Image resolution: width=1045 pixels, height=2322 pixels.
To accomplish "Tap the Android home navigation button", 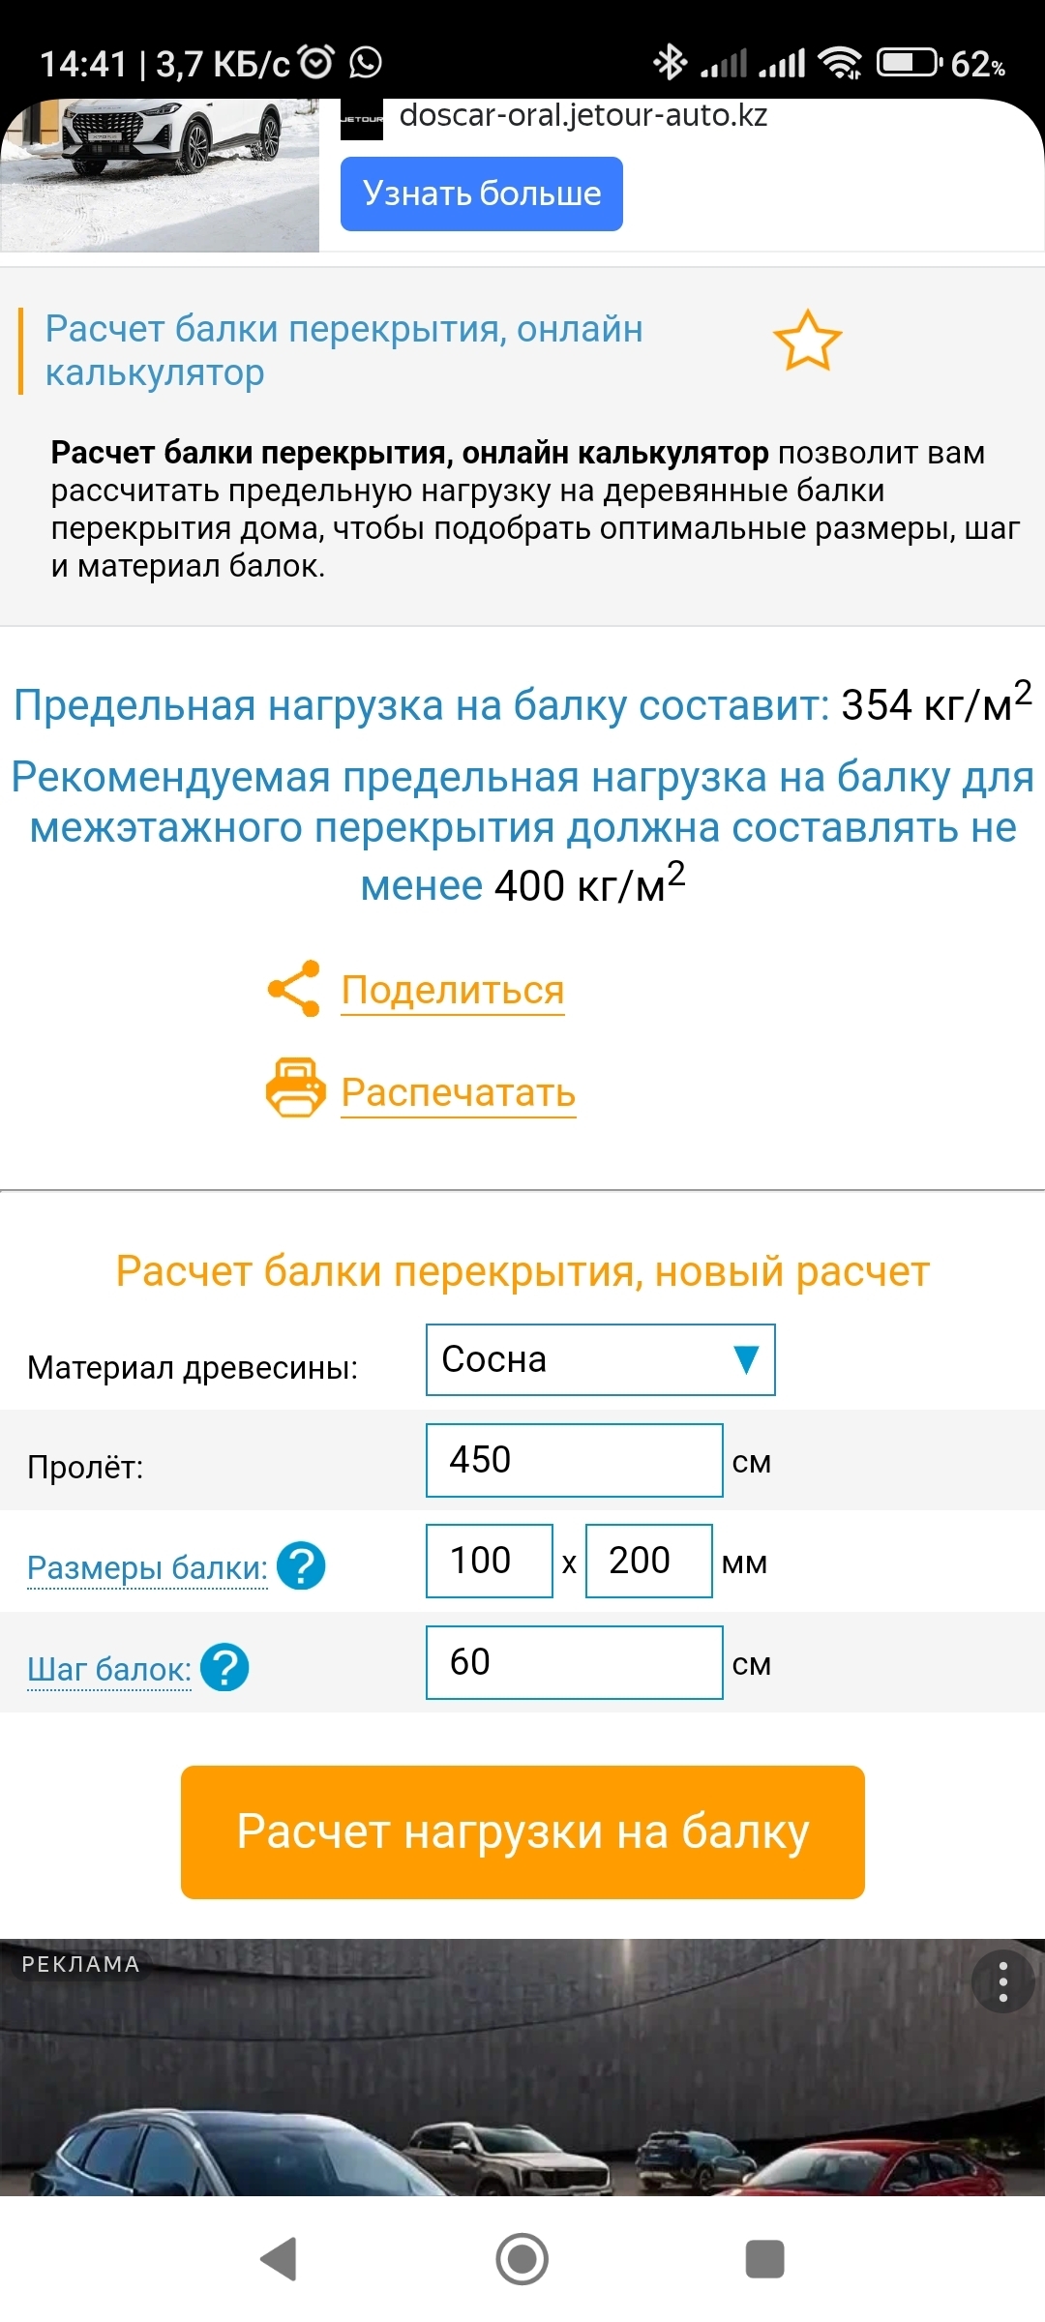I will point(522,2259).
